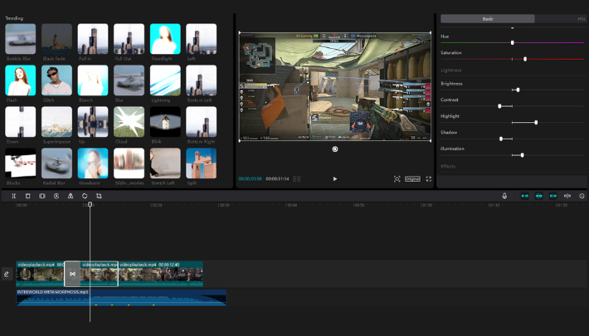This screenshot has height=336, width=589.
Task: Click the playhead marker on timeline ruler
Action: (x=90, y=205)
